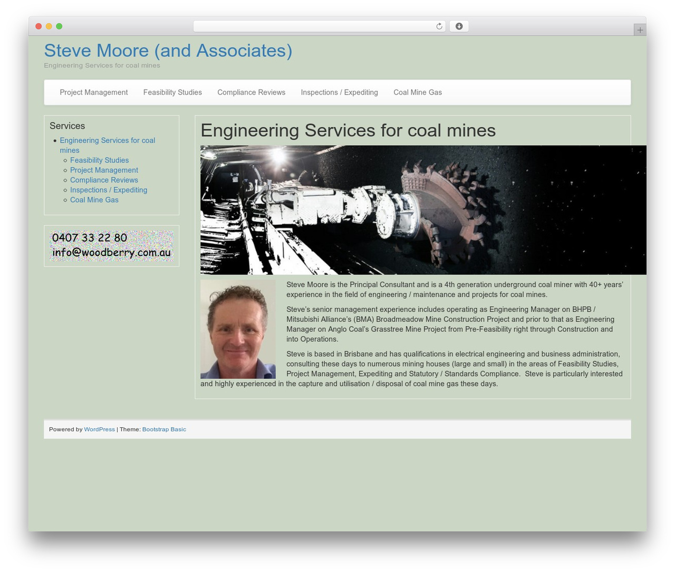Click the heading Engineering Services for coal mines
This screenshot has width=675, height=572.
pos(348,130)
